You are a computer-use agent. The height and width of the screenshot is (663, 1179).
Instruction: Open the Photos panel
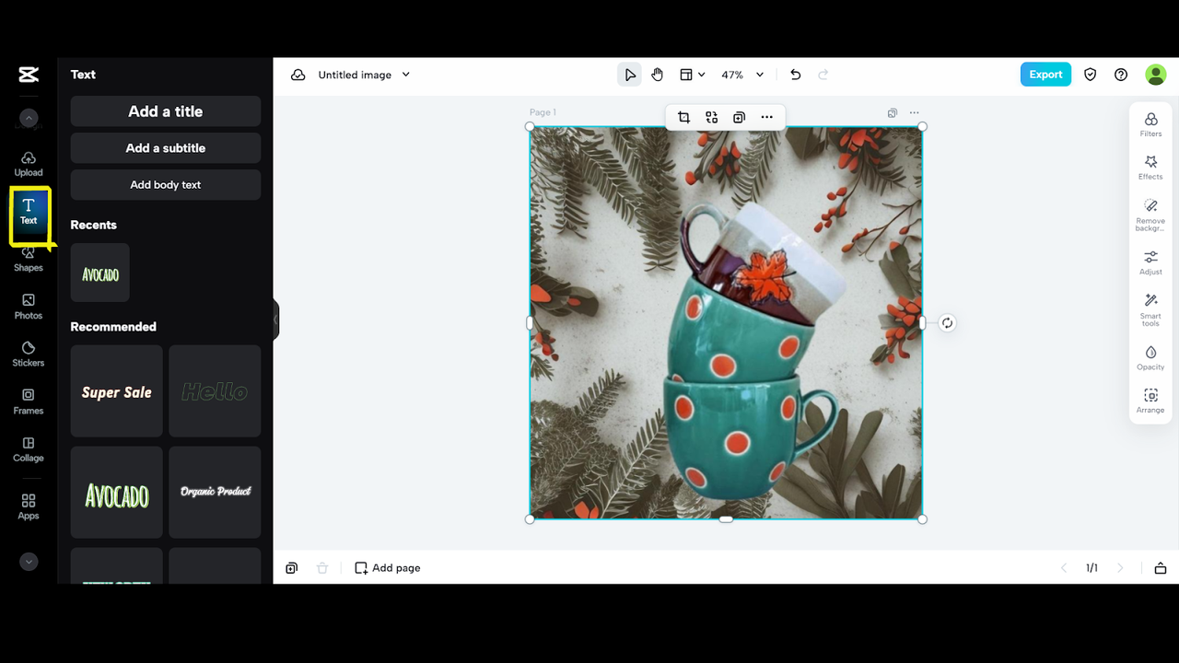[x=29, y=307]
